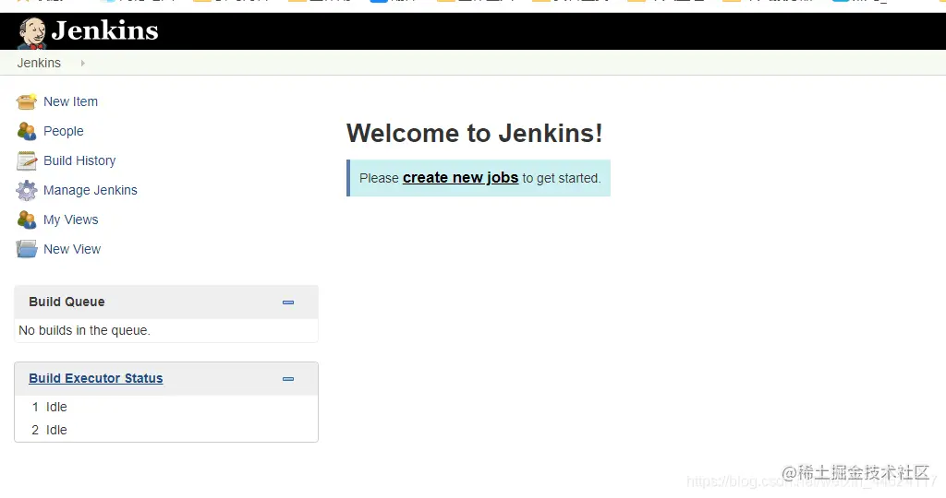The width and height of the screenshot is (946, 498).
Task: Click the New Item box icon
Action: point(27,101)
